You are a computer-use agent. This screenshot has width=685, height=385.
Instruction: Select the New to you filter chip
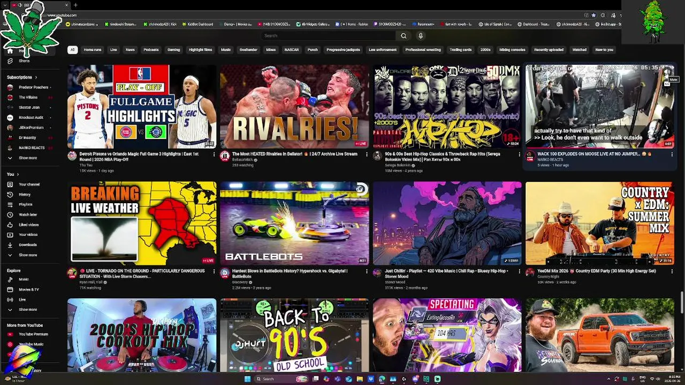pyautogui.click(x=604, y=50)
